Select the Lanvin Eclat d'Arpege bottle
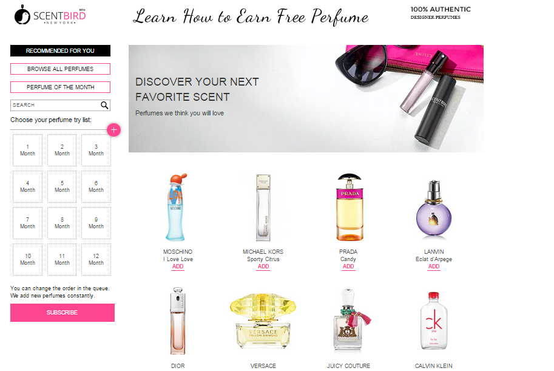This screenshot has height=371, width=554. tap(433, 209)
